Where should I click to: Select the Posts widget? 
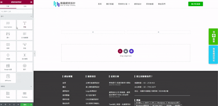coord(8,95)
